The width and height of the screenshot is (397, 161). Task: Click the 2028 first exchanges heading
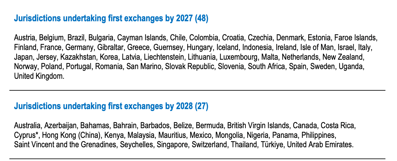(111, 107)
